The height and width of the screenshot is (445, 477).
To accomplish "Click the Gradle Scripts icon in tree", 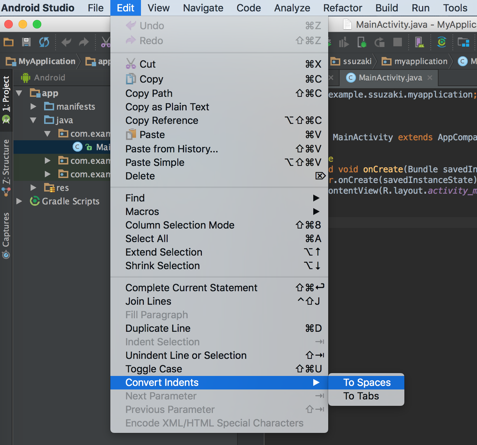I will click(35, 201).
